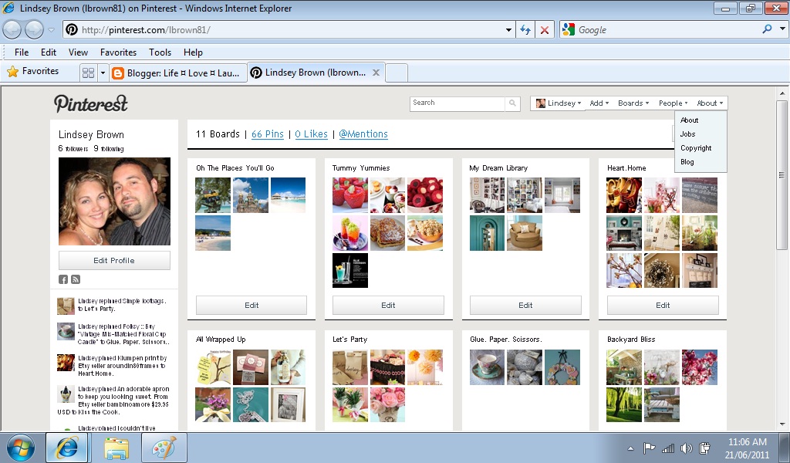
Task: Expand the Lindsey account dropdown
Action: point(558,103)
